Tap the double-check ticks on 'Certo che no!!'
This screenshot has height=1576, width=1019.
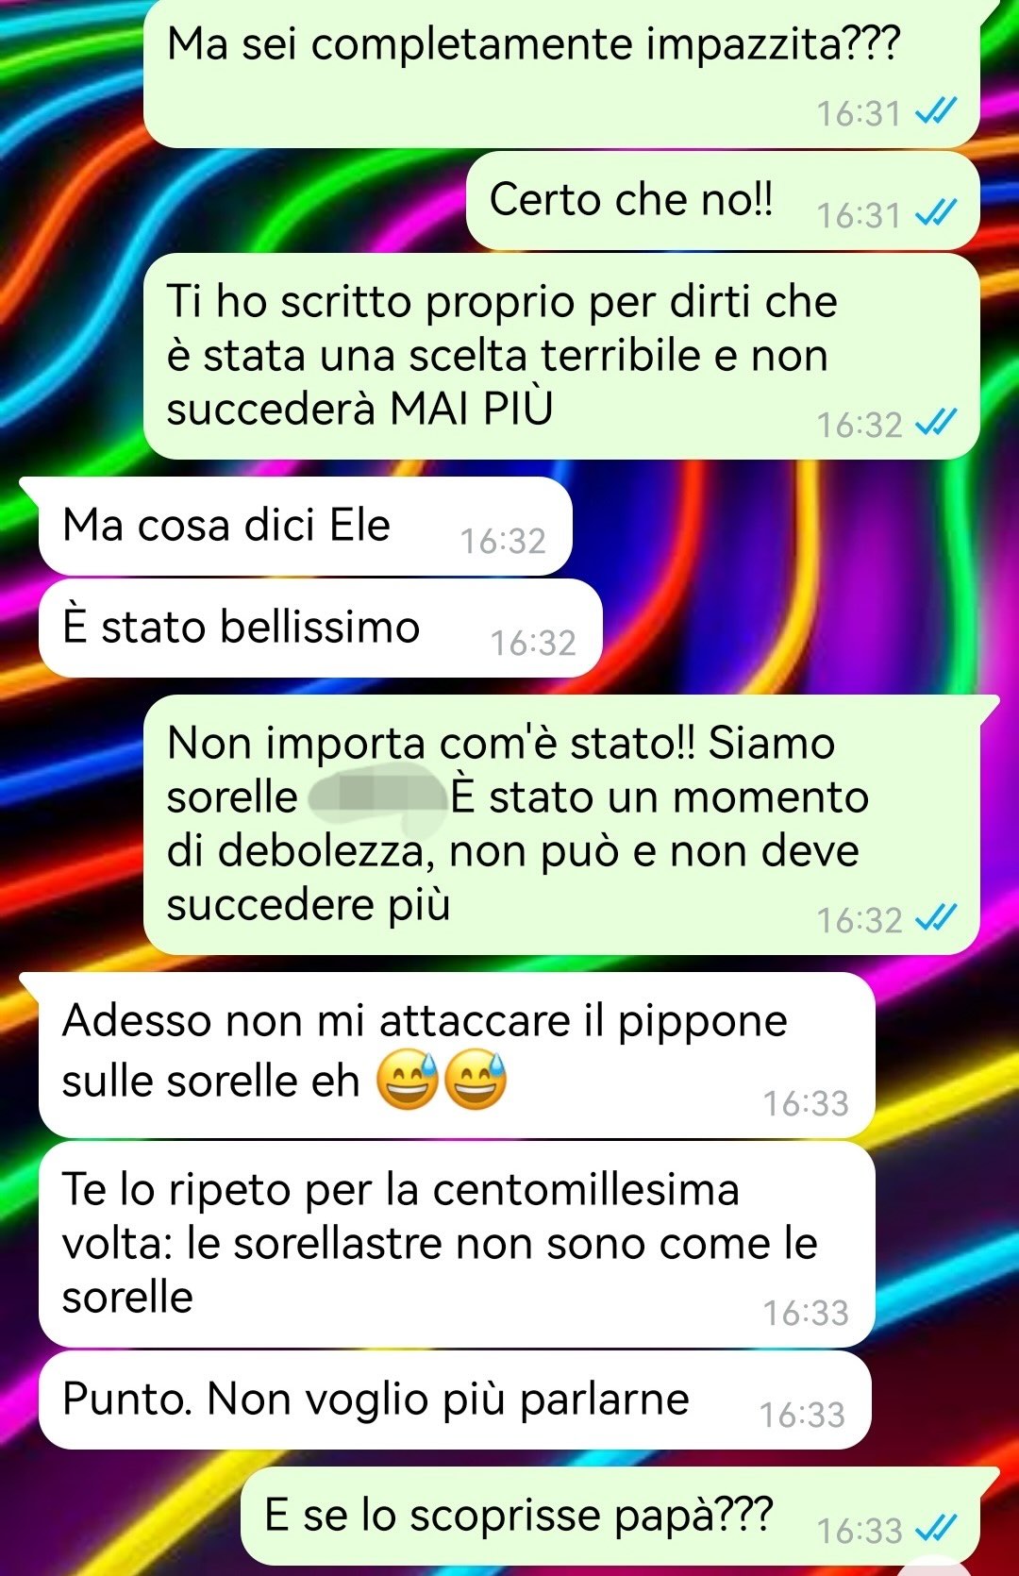pyautogui.click(x=937, y=213)
